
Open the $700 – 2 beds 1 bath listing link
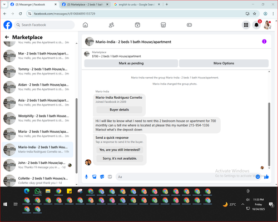[x=116, y=56]
